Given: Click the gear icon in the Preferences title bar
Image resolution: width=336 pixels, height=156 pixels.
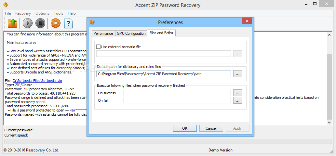Looking at the screenshot, I should point(92,22).
